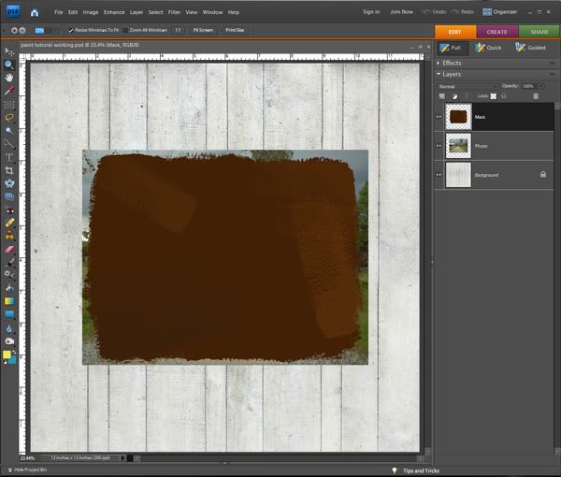561x477 pixels.
Task: Select the Cookie Cutter tool
Action: point(9,183)
